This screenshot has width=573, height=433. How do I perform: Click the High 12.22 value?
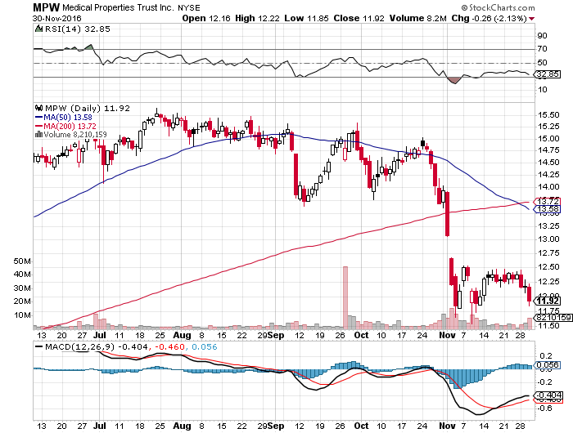click(258, 18)
